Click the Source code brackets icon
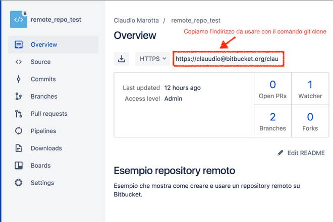This screenshot has width=333, height=222. pos(19,62)
